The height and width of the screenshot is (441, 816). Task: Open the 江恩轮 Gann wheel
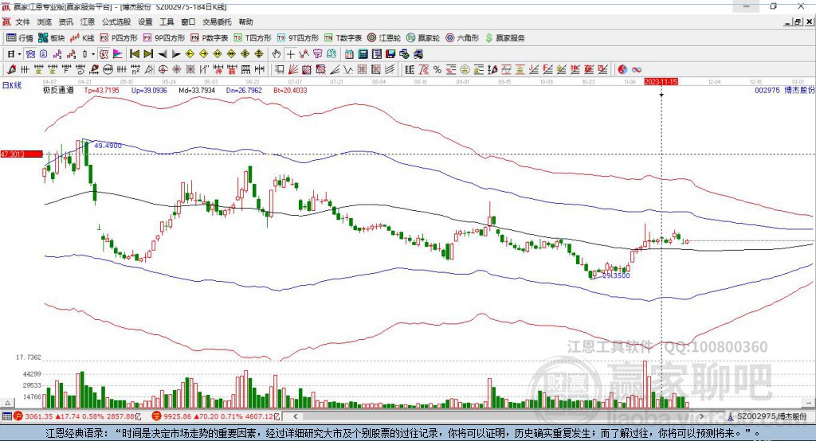coord(384,38)
